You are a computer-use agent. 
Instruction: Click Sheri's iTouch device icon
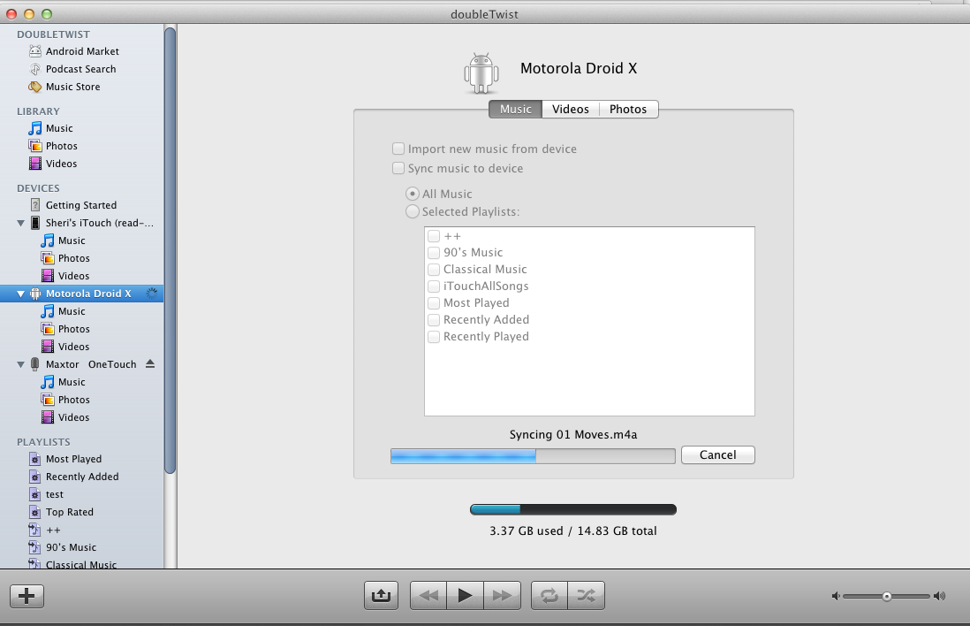tap(35, 223)
